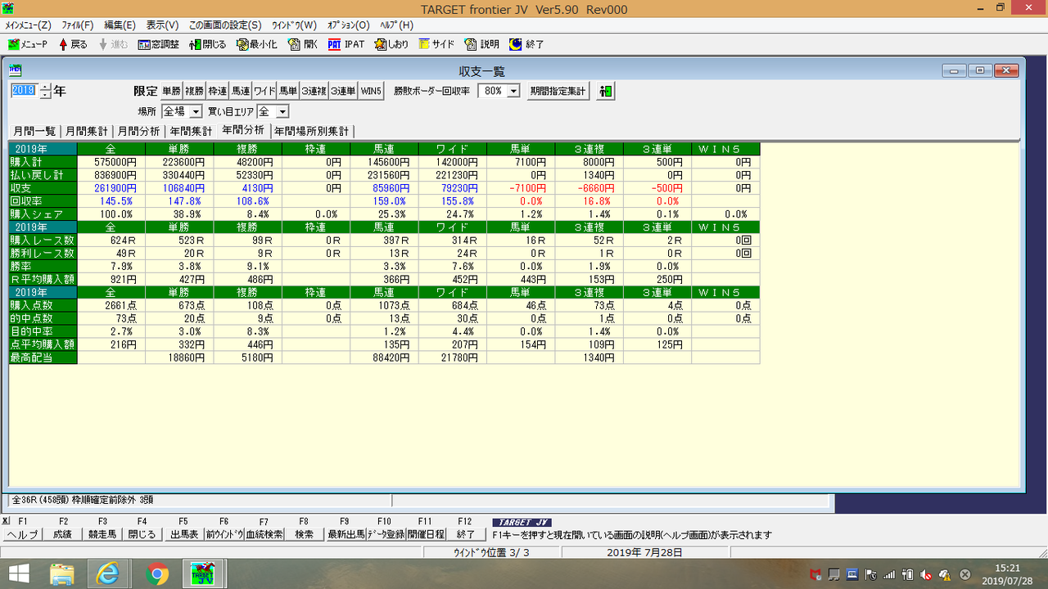This screenshot has width=1048, height=589.
Task: Open the メニューP toolbar icon
Action: tap(28, 44)
